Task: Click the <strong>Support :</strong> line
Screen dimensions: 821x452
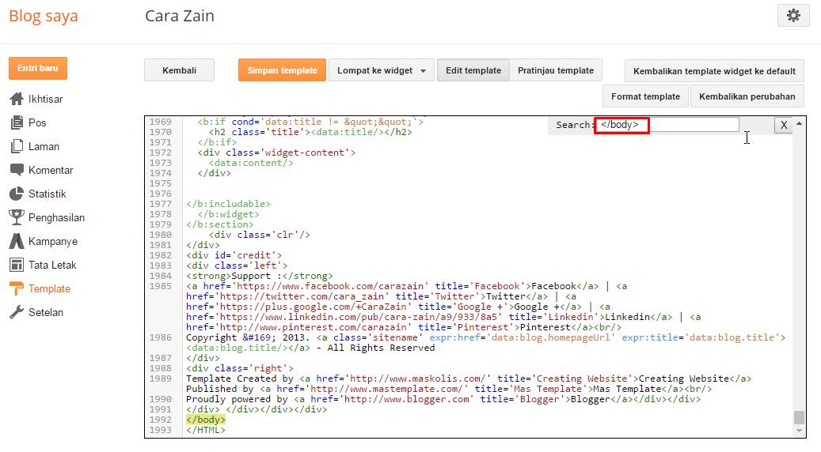Action: point(260,276)
